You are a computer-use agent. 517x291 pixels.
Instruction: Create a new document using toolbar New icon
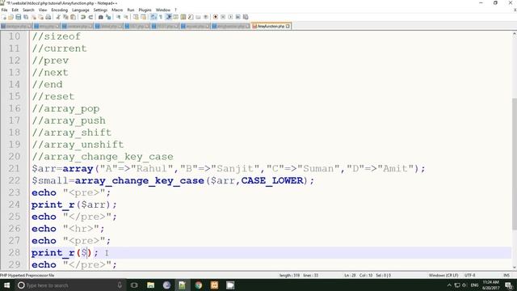coord(4,17)
